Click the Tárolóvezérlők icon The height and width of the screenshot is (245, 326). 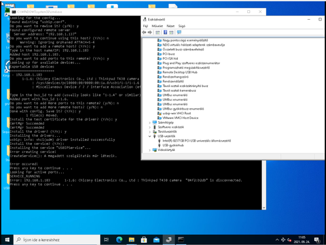155,131
